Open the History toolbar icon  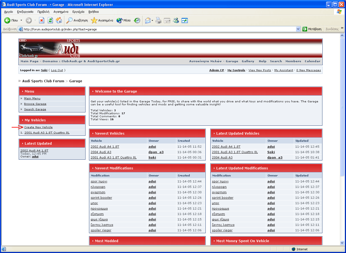tap(137, 21)
